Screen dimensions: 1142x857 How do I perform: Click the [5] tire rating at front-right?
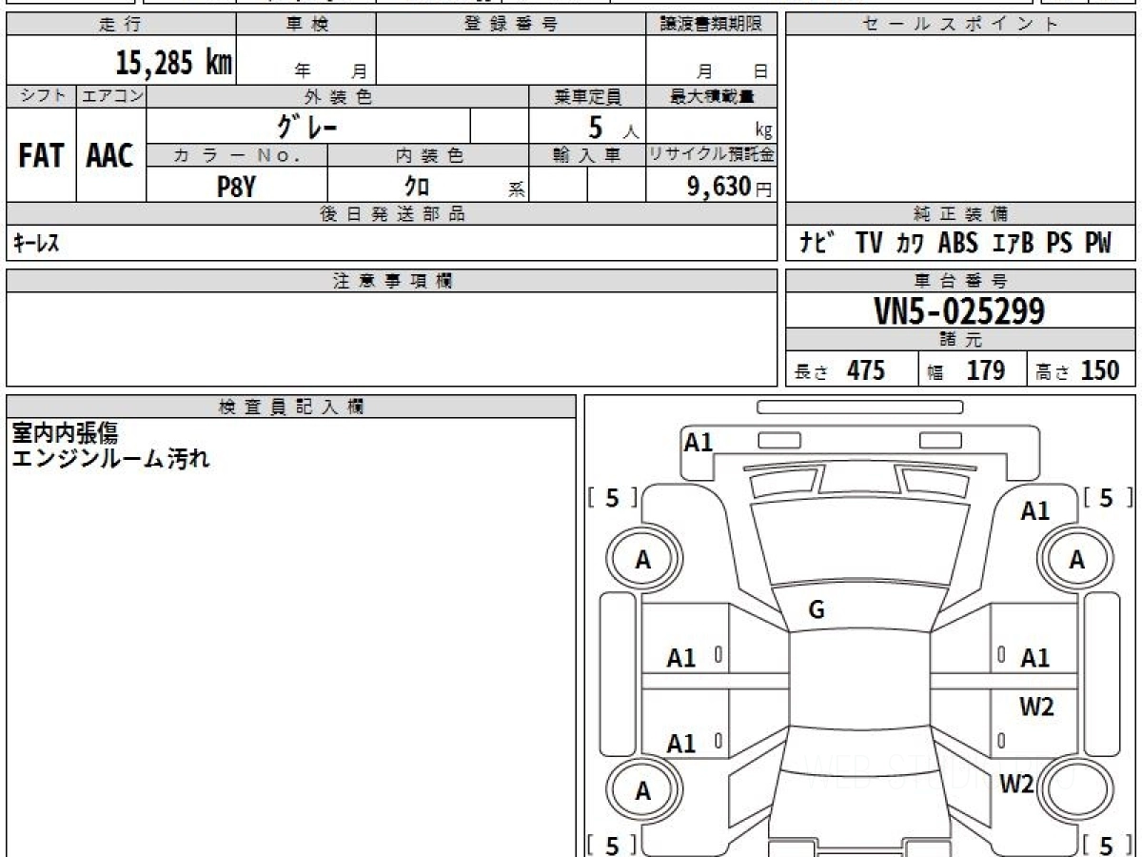[1109, 497]
